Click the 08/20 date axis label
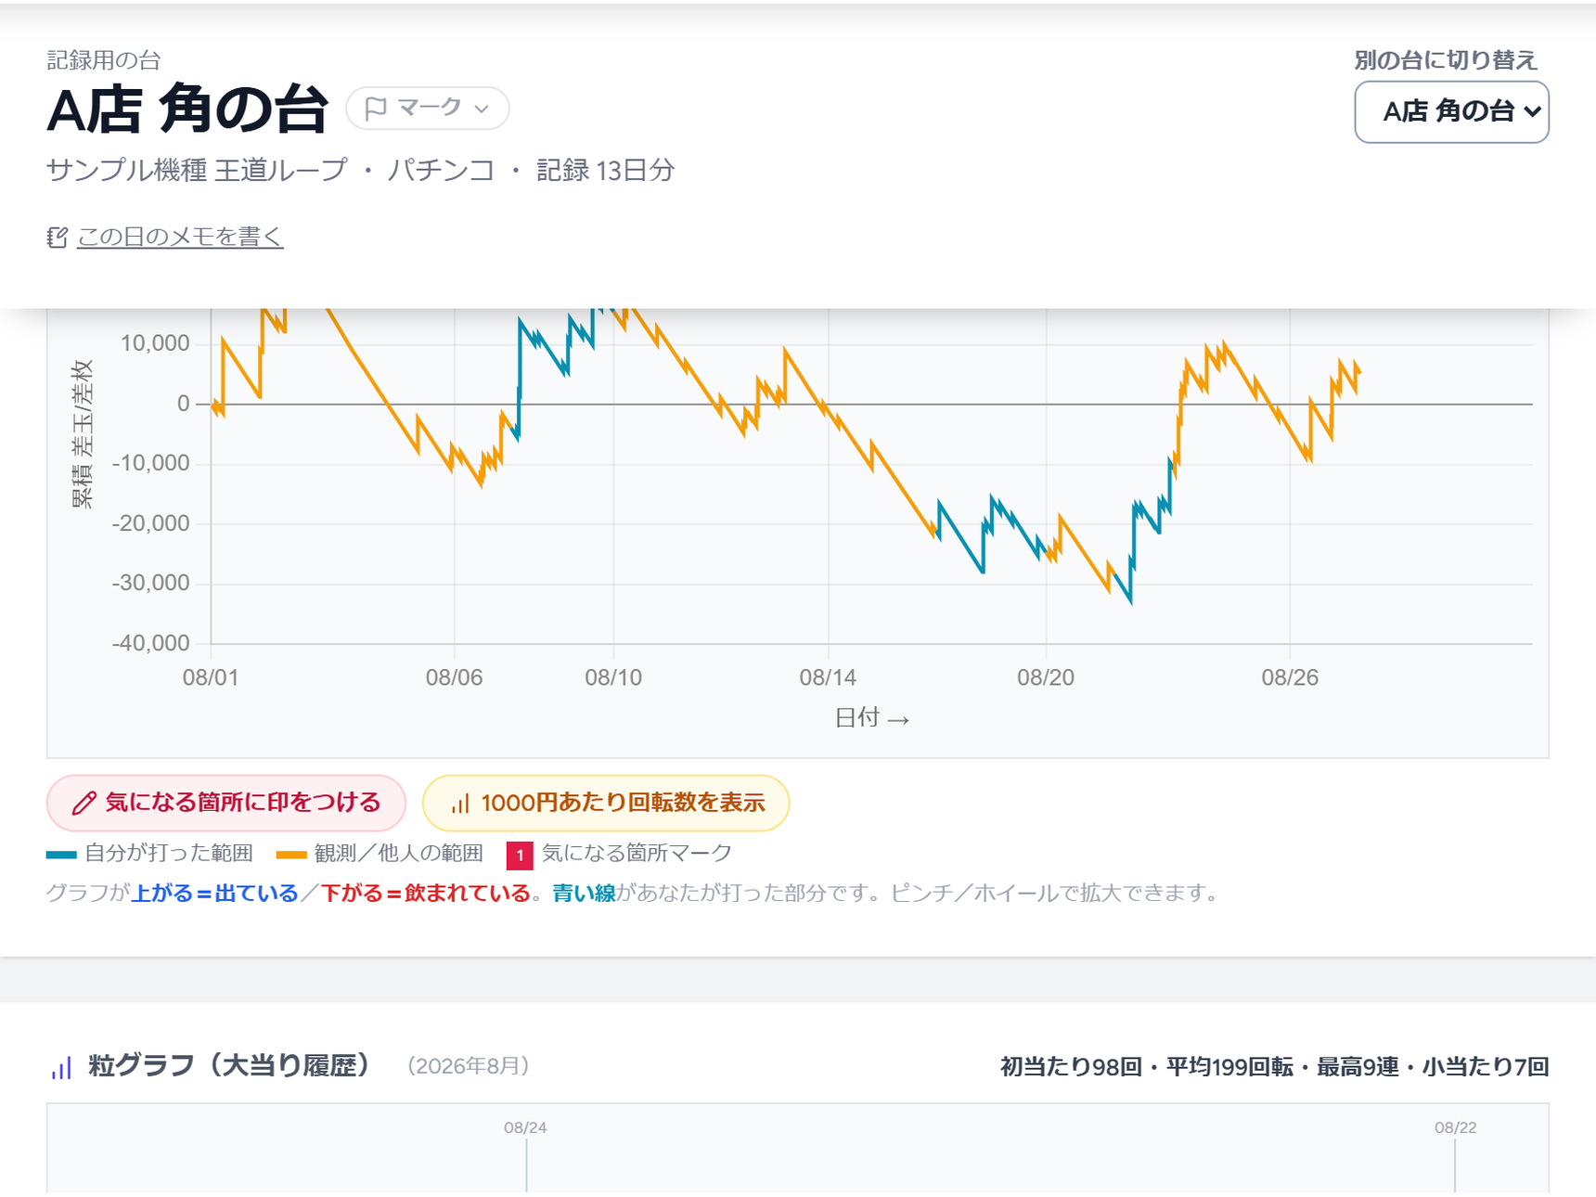 [x=1045, y=677]
